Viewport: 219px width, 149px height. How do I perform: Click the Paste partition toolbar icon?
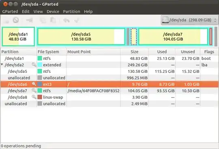click(53, 20)
